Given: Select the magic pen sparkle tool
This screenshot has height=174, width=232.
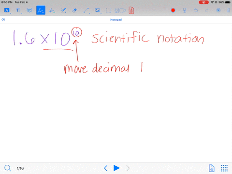Looking at the screenshot, I should coord(63,11).
